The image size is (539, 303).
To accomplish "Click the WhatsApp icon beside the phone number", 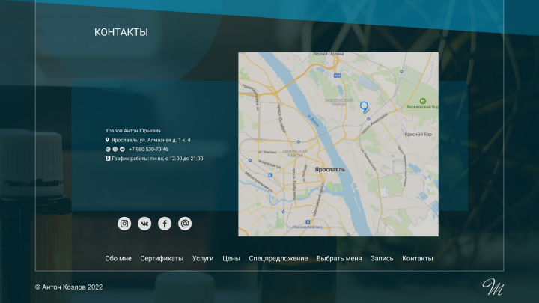I will [x=115, y=149].
